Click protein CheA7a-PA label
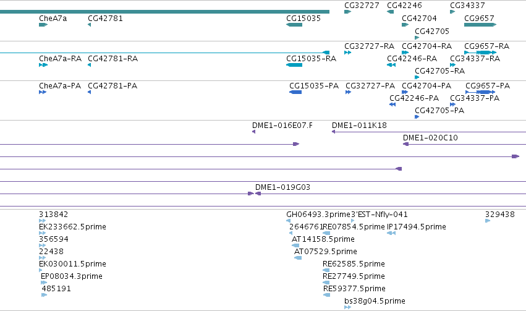The height and width of the screenshot is (311, 526). pos(60,86)
